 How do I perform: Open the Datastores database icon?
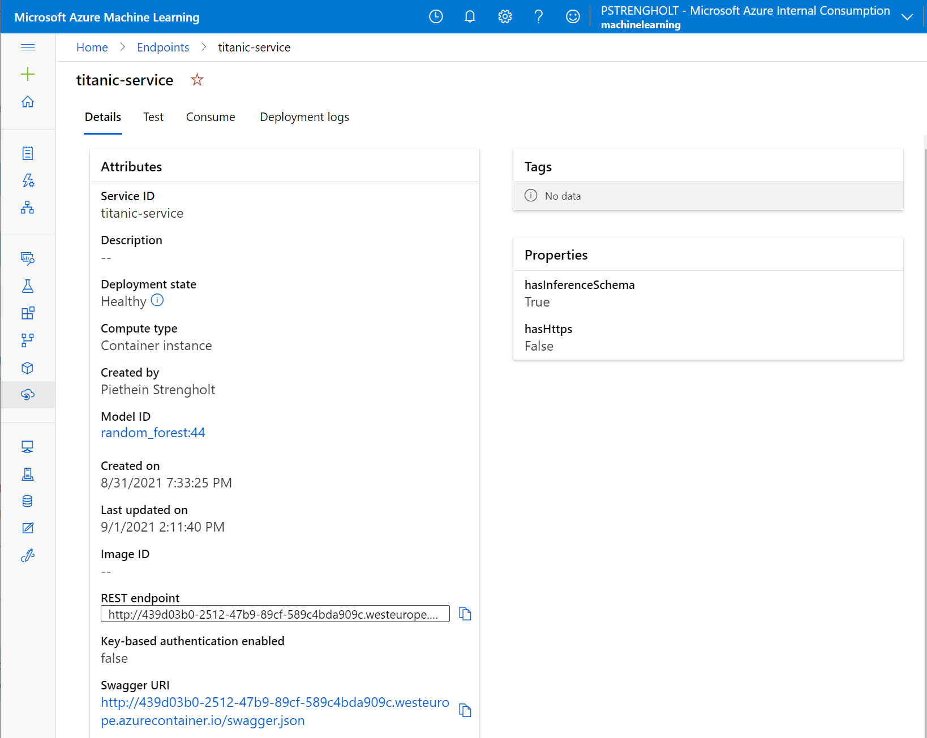click(28, 501)
